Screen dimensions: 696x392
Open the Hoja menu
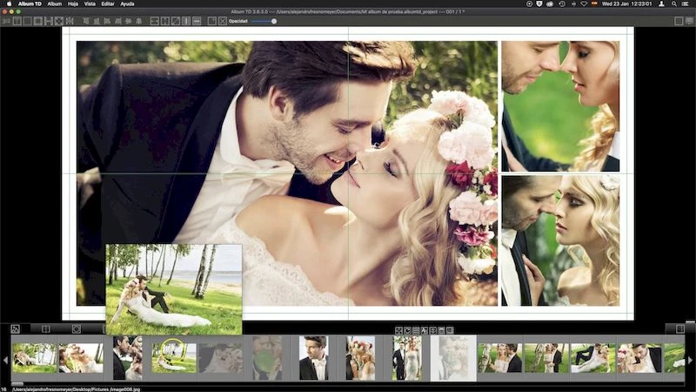click(x=73, y=4)
